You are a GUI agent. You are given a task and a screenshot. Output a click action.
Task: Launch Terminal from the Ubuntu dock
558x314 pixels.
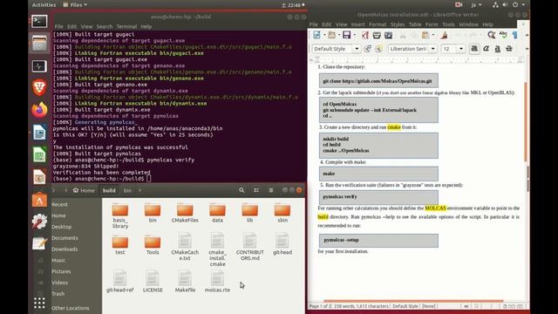[x=39, y=21]
